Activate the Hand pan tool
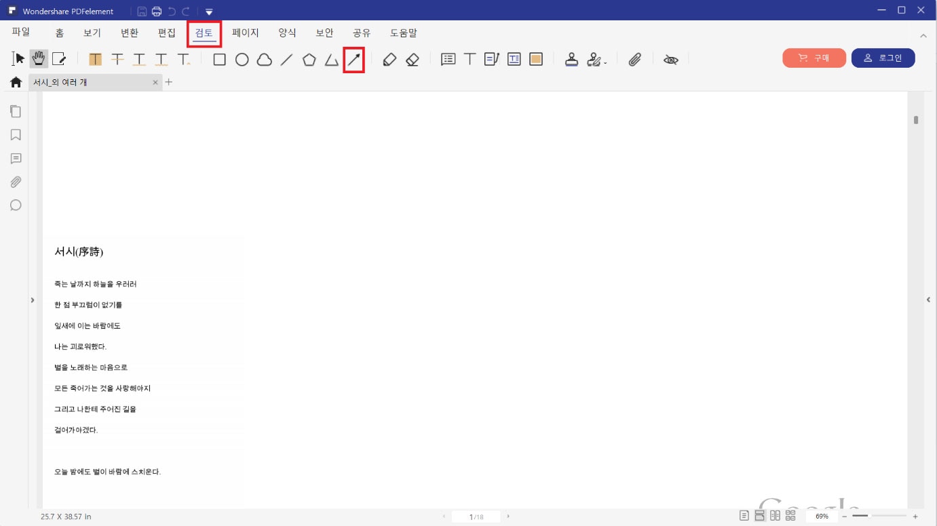This screenshot has height=526, width=937. point(39,59)
